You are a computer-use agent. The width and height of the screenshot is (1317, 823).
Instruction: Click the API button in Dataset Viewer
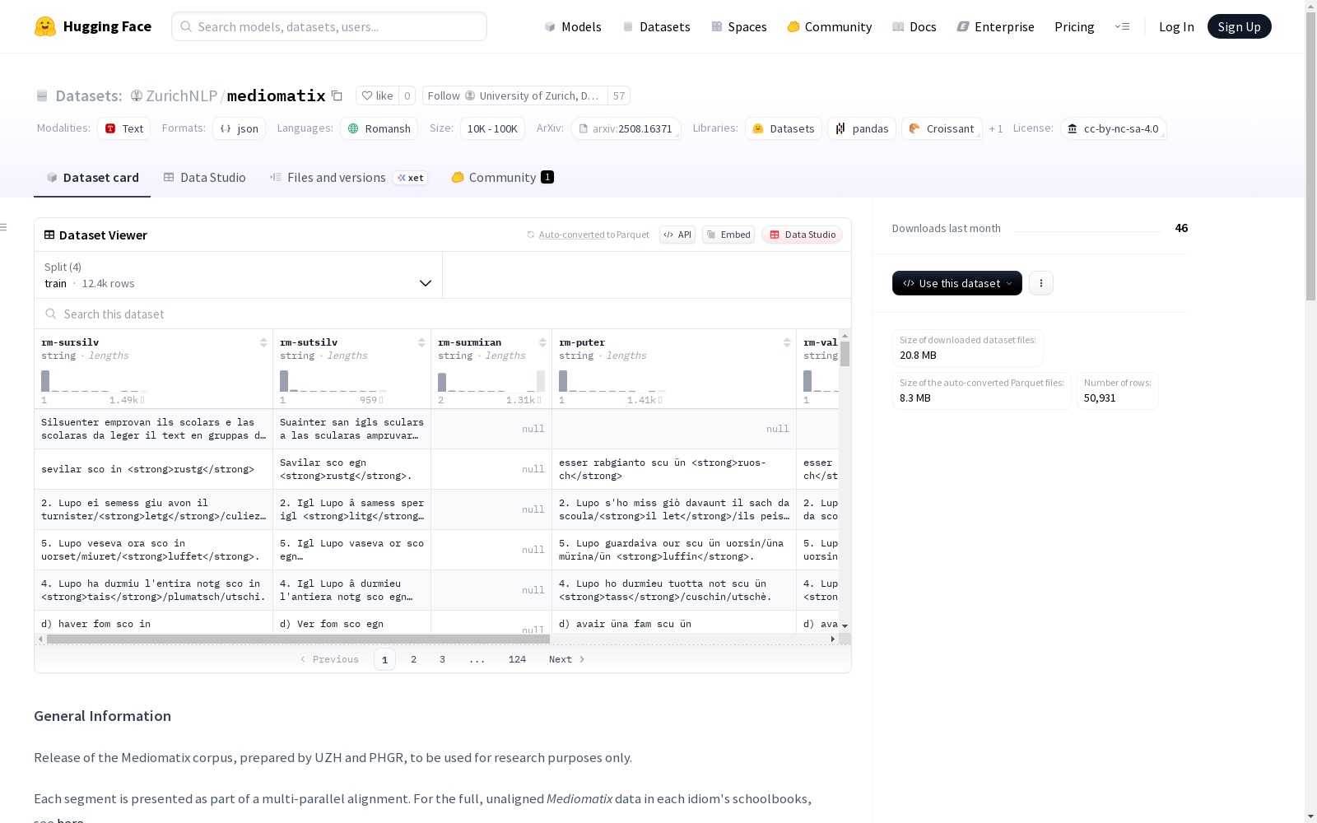click(x=677, y=235)
